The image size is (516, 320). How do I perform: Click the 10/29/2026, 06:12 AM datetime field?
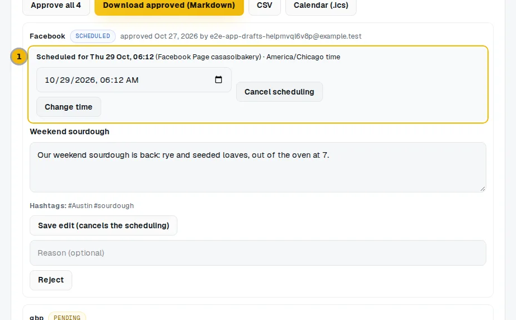pos(134,80)
